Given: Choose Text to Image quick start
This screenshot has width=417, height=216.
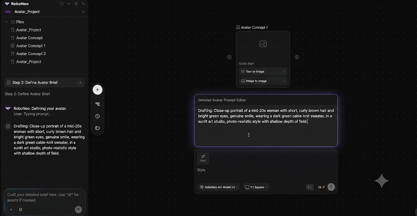Looking at the screenshot, I should tap(263, 71).
